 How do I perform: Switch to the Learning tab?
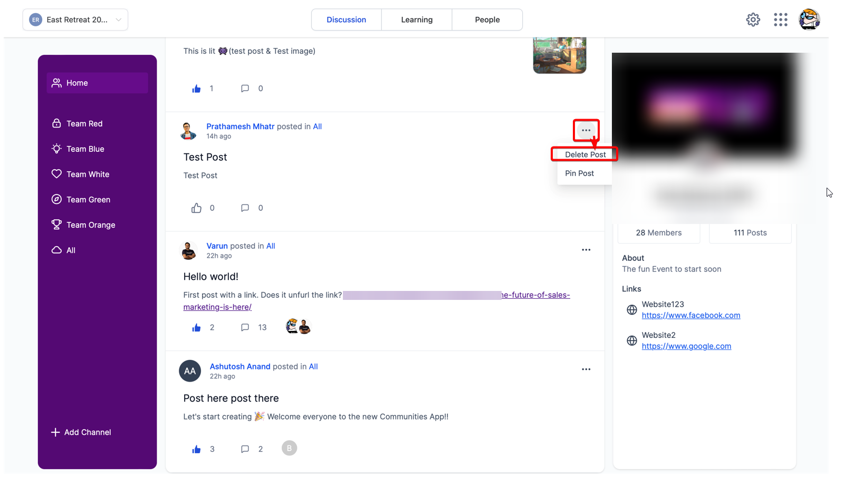coord(417,20)
